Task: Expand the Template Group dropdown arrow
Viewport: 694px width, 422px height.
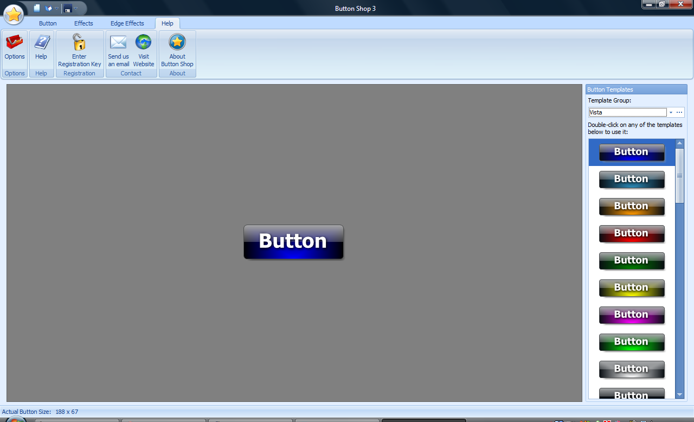Action: [671, 112]
